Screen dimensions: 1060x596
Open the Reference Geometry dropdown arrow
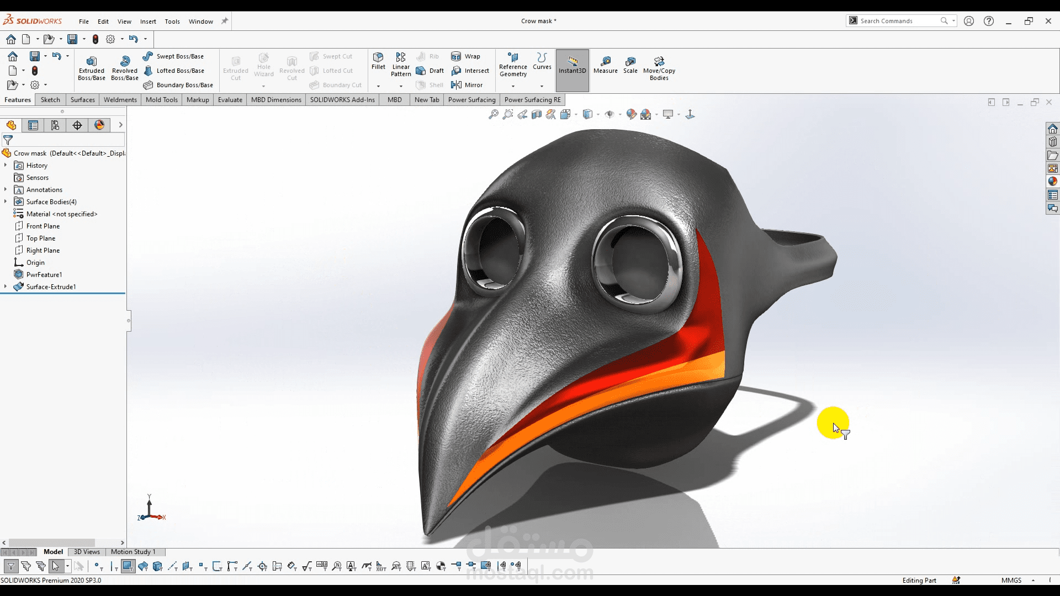pyautogui.click(x=513, y=86)
